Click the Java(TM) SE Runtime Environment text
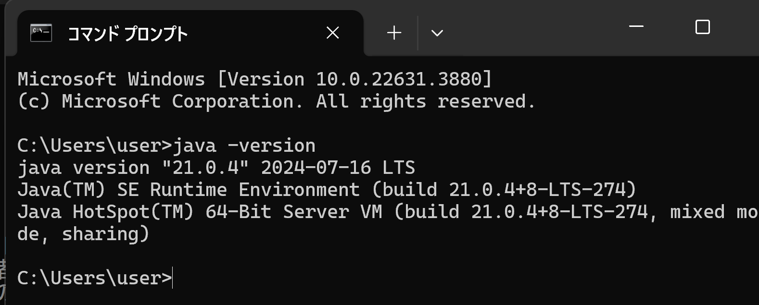This screenshot has height=305, width=759. (189, 190)
